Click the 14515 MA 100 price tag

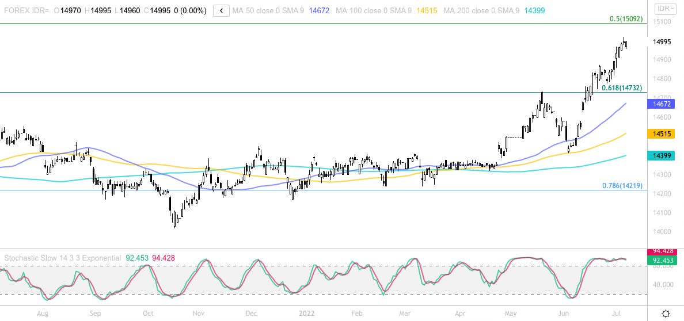pyautogui.click(x=662, y=134)
